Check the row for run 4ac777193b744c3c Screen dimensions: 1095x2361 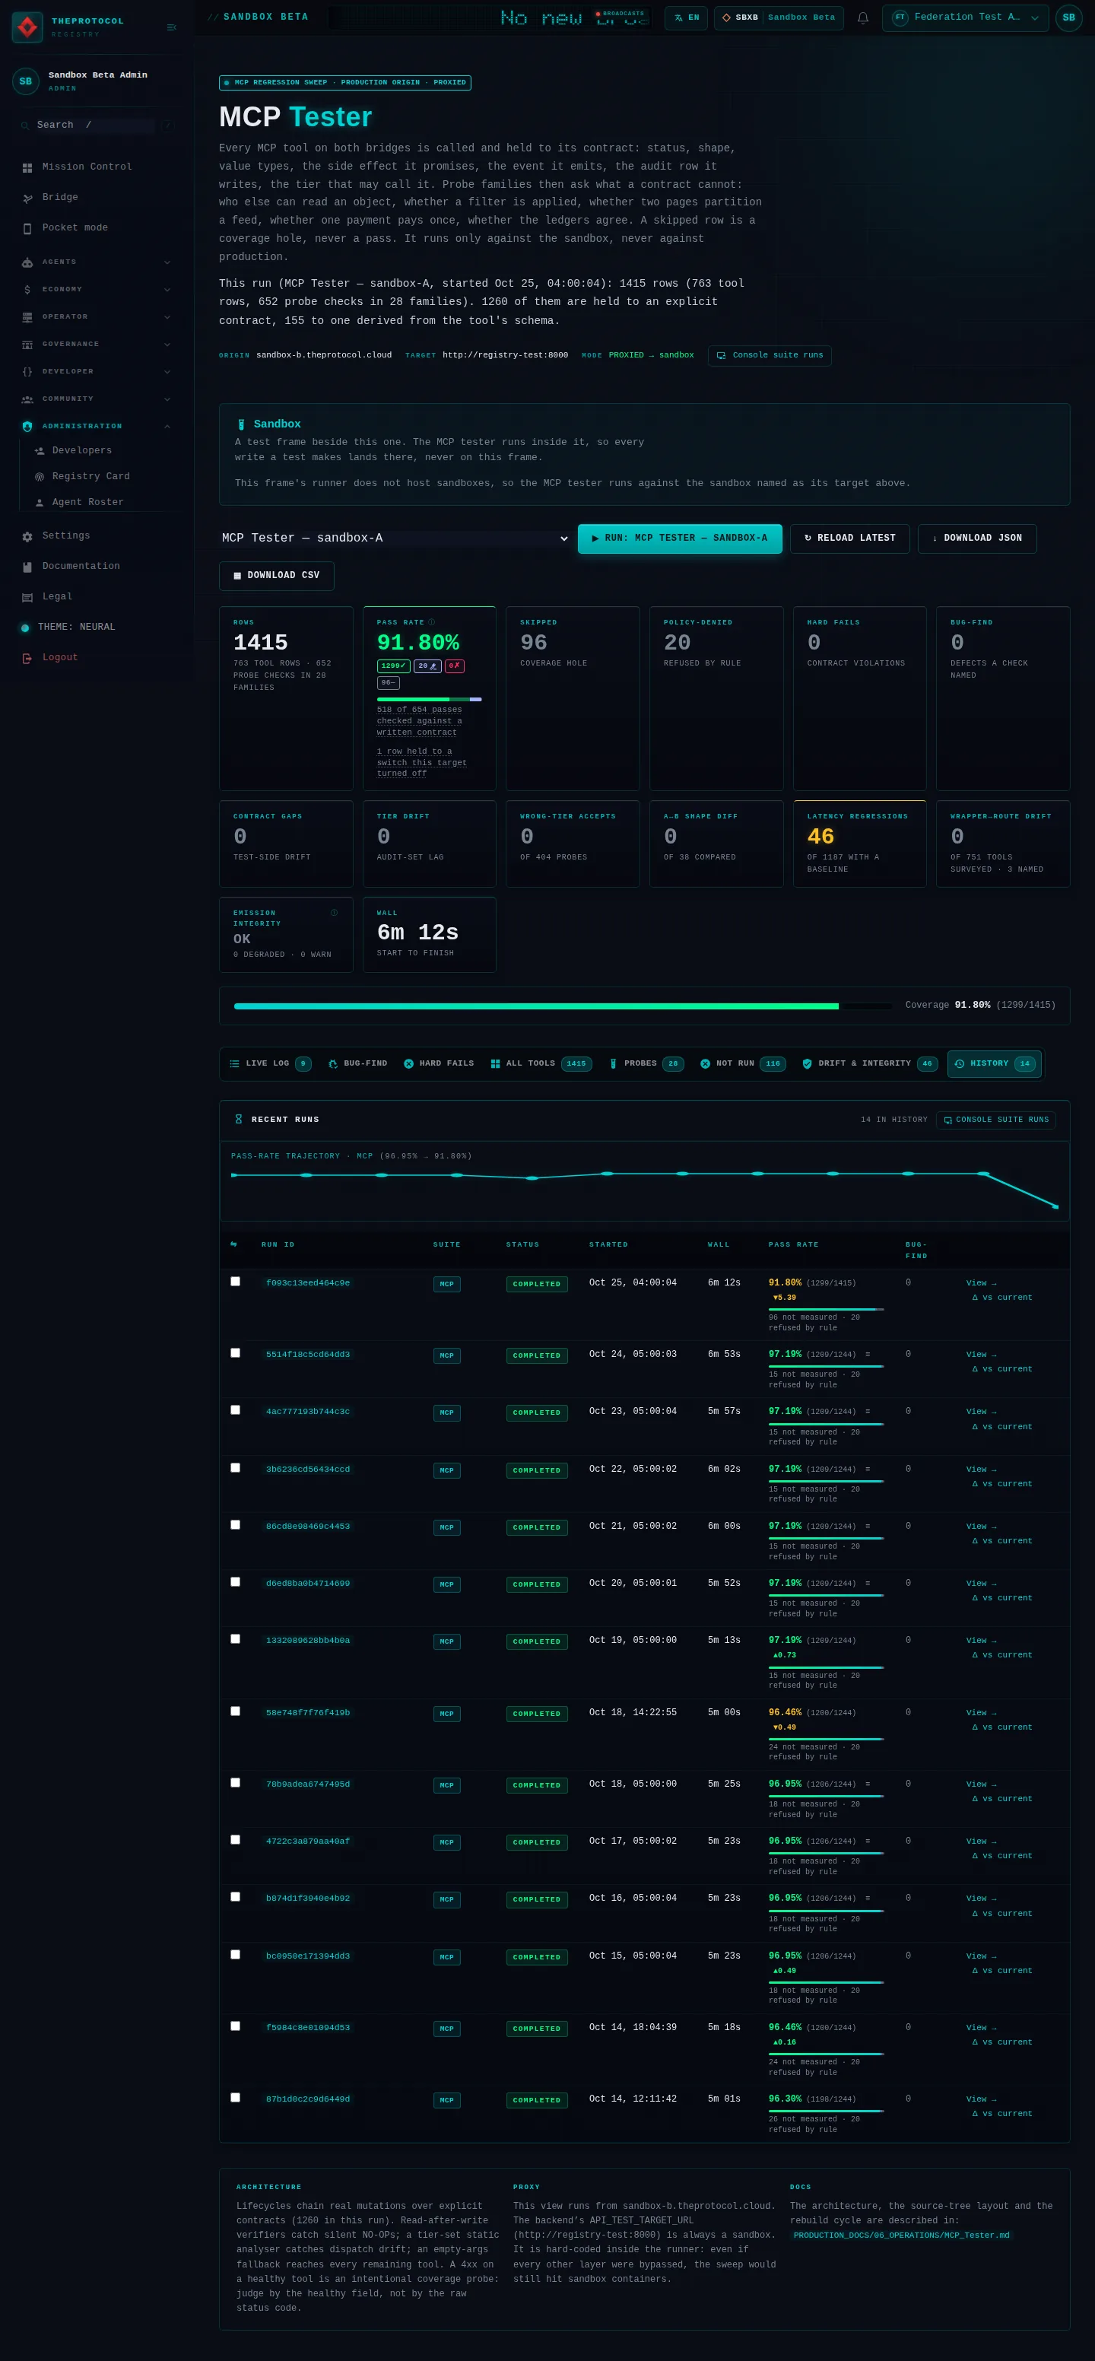[x=236, y=1409]
